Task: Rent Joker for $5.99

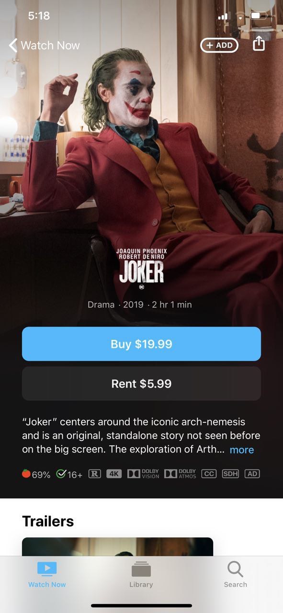Action: point(141,384)
